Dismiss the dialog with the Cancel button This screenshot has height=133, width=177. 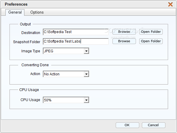[x=153, y=125]
